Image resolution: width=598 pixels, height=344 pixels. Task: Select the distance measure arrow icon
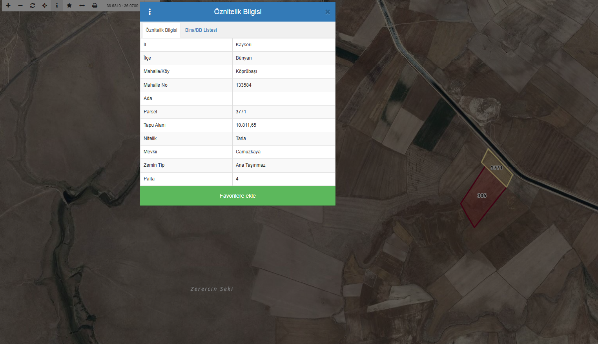(x=82, y=5)
